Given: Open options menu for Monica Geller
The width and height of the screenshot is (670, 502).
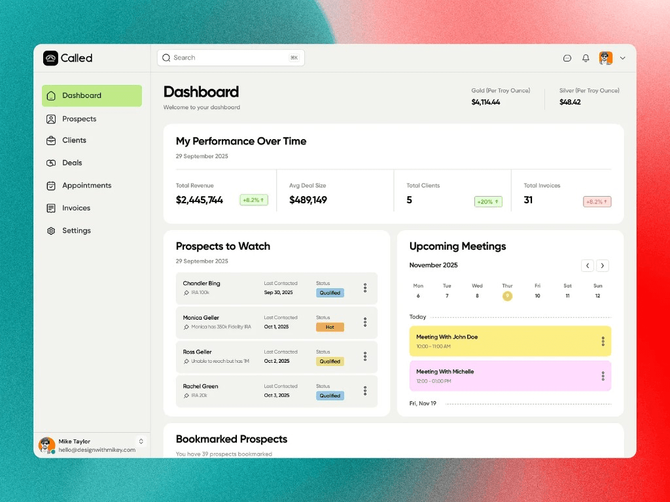Looking at the screenshot, I should tap(365, 322).
